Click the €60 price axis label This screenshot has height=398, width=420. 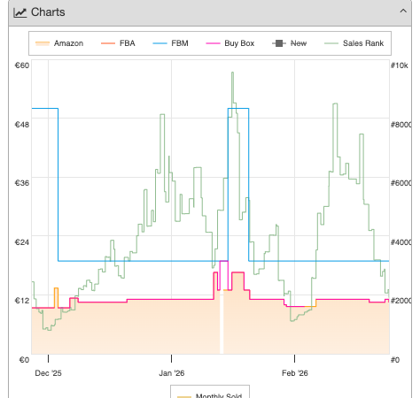pos(22,65)
